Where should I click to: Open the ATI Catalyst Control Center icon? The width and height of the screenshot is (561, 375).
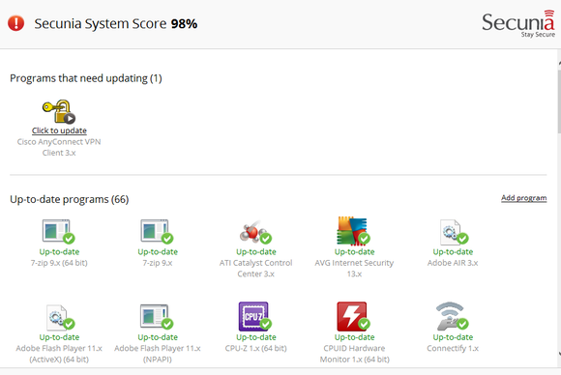click(255, 231)
